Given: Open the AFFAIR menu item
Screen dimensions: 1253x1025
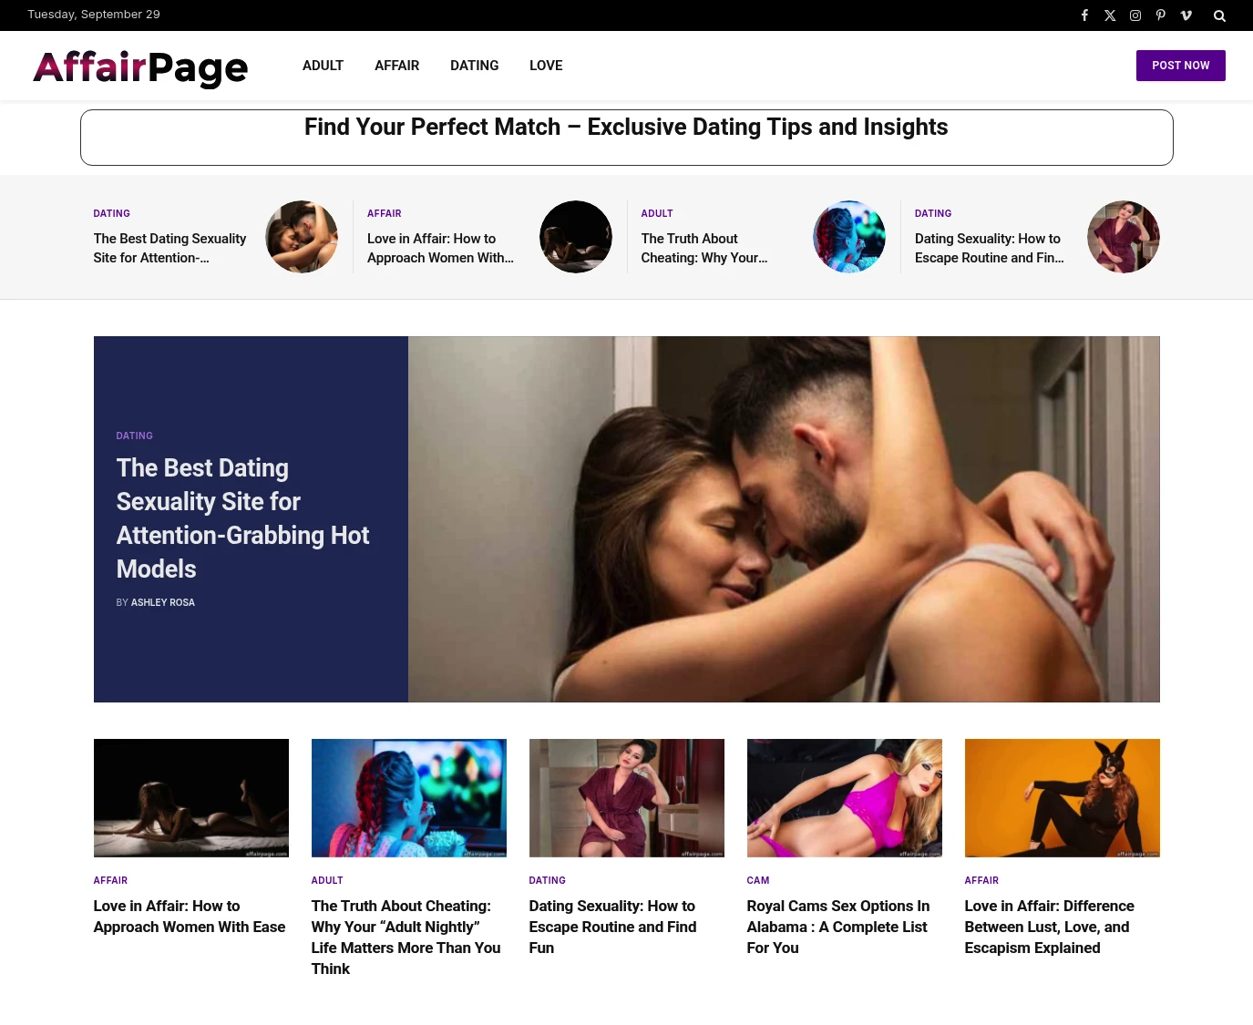Looking at the screenshot, I should click(396, 66).
